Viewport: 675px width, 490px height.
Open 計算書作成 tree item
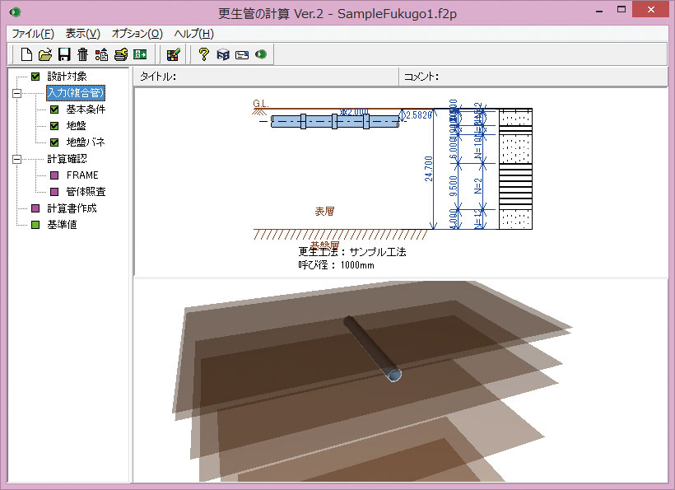tap(72, 208)
